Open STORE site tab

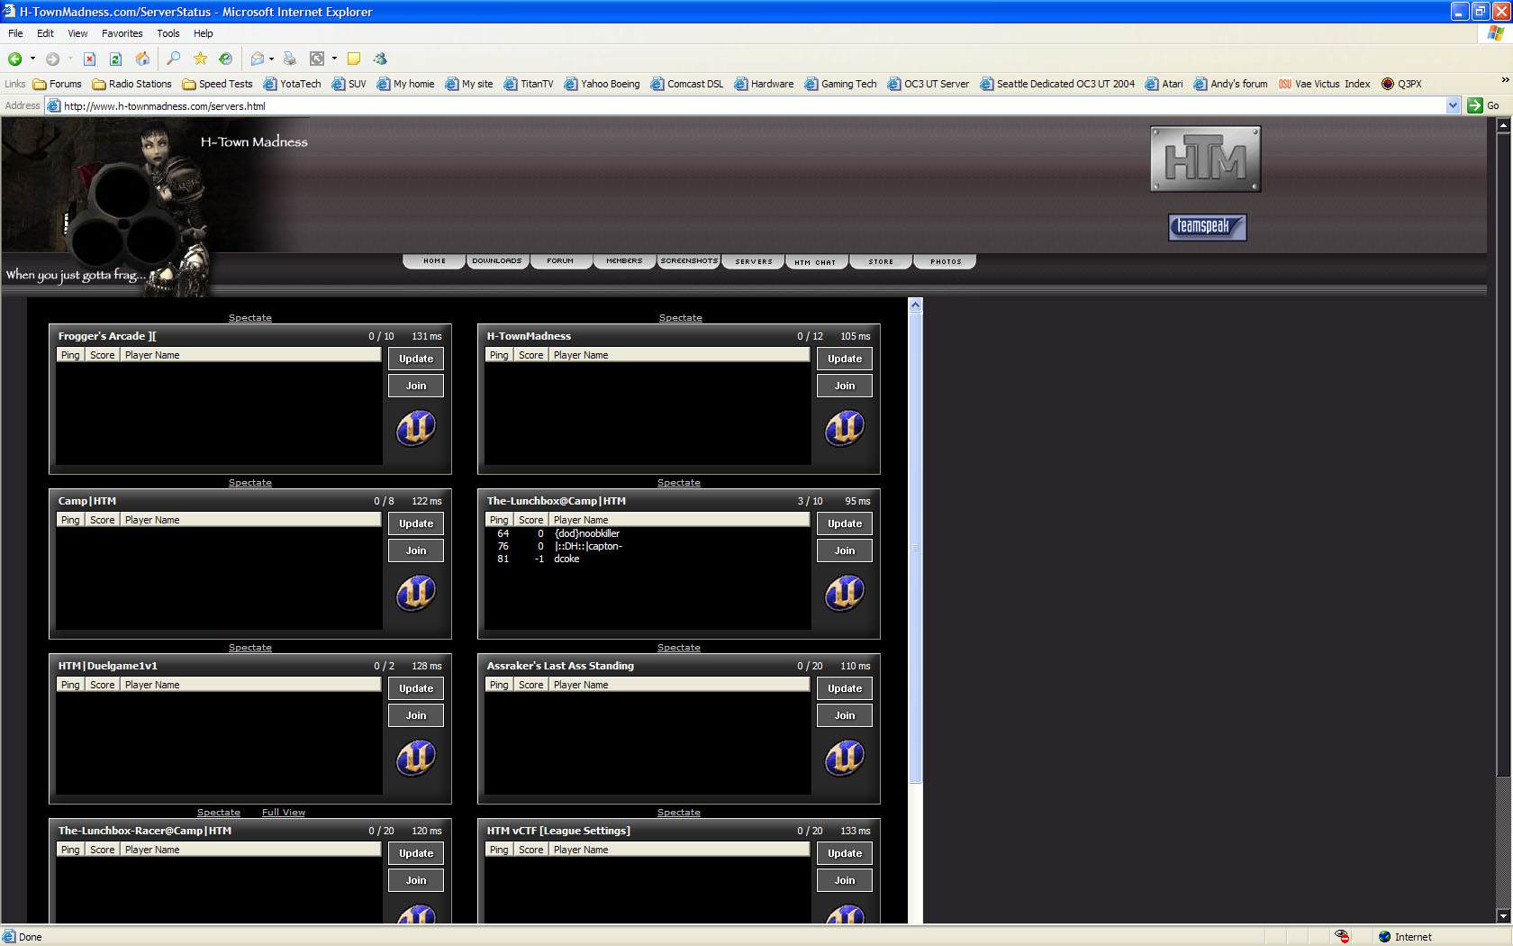(881, 261)
